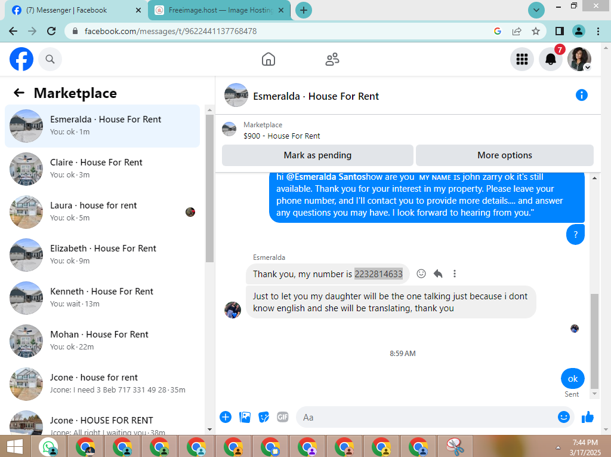Select the Laura · house for rent conversation
Image resolution: width=611 pixels, height=457 pixels.
(x=102, y=212)
